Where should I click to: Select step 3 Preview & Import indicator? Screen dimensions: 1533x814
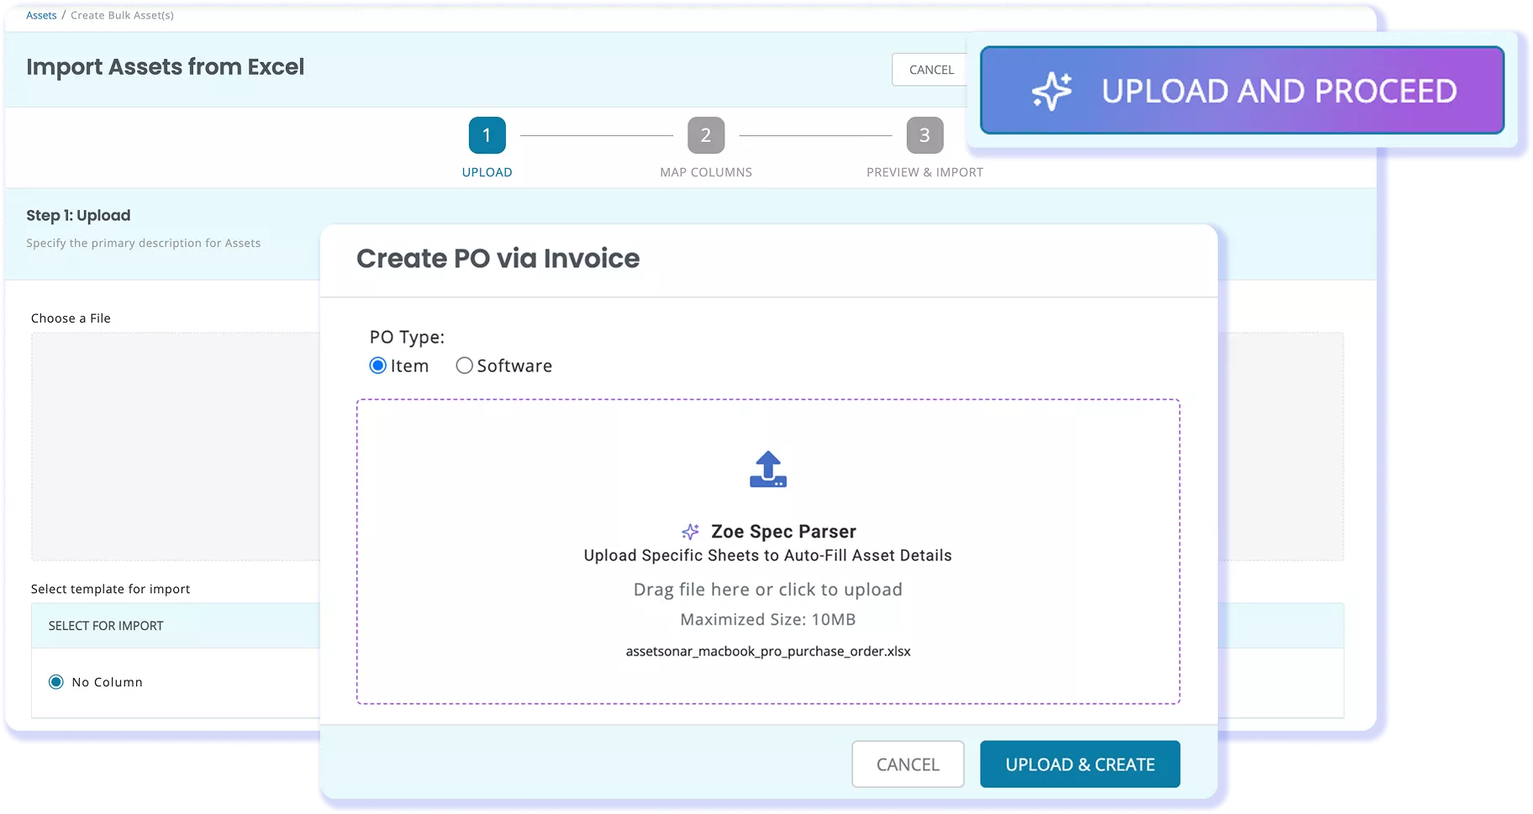click(x=925, y=135)
